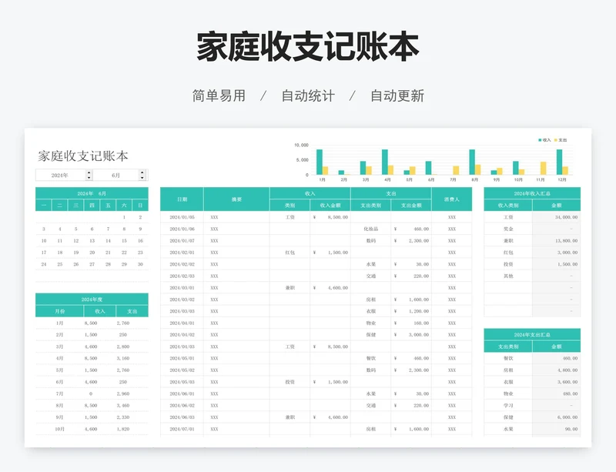This screenshot has width=616, height=472.
Task: Select the 4,800.00 total for 房租
Action: [557, 370]
